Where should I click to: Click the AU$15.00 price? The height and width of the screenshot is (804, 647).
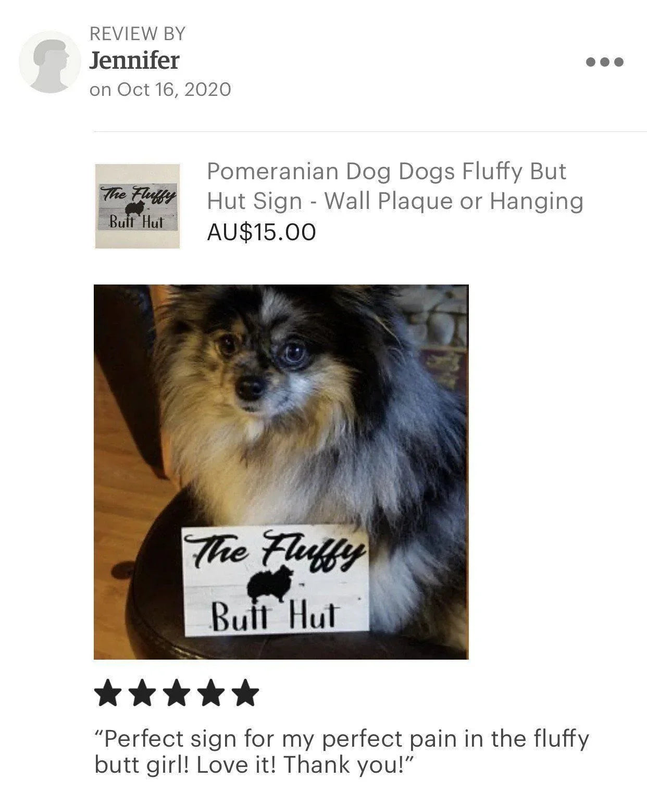(x=262, y=232)
